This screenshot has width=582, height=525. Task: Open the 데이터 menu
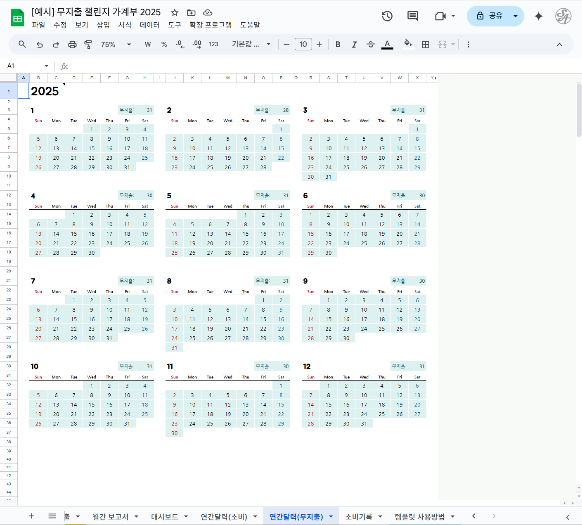point(149,25)
